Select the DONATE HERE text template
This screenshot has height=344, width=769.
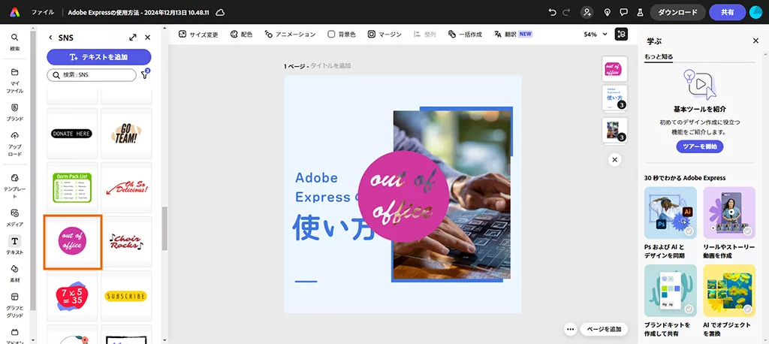tap(72, 134)
